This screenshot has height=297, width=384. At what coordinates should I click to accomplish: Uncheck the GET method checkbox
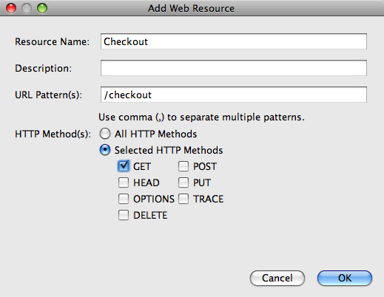click(124, 166)
